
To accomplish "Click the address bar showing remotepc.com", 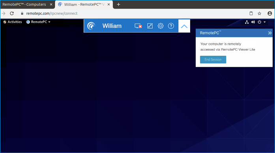I will [x=52, y=13].
